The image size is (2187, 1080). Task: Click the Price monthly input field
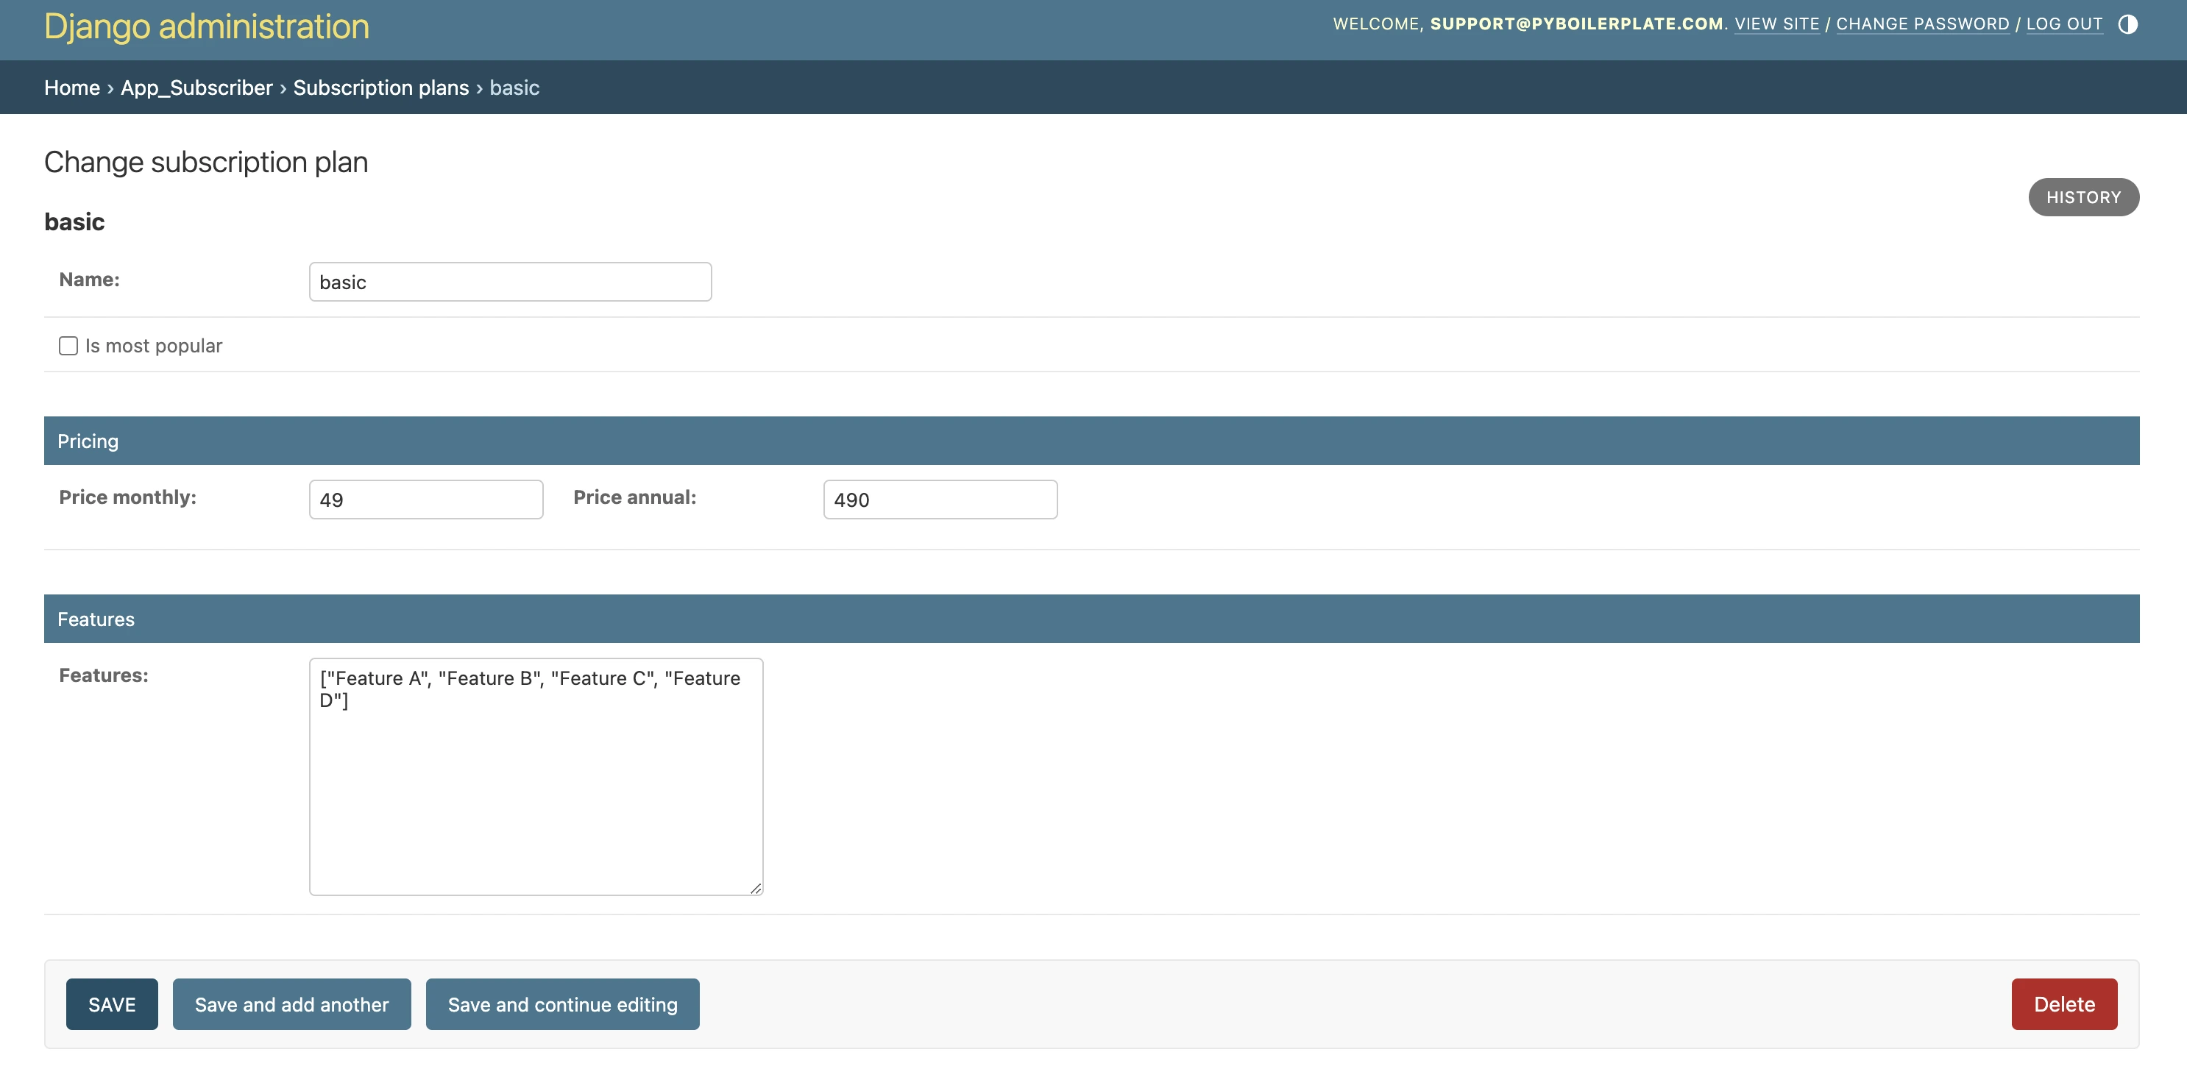click(425, 500)
